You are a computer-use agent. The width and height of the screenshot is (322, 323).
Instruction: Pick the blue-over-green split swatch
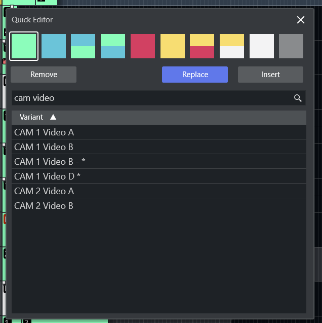tap(83, 46)
